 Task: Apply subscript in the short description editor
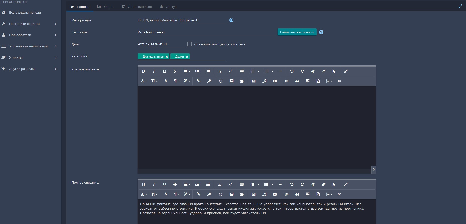point(220,71)
